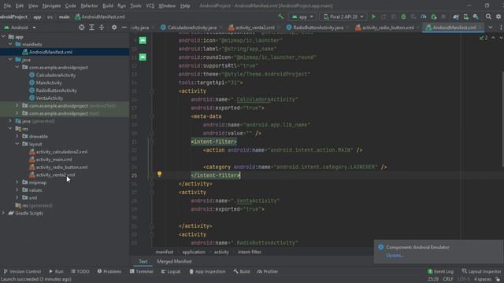
Task: Open the Version Control tool window
Action: tap(22, 271)
